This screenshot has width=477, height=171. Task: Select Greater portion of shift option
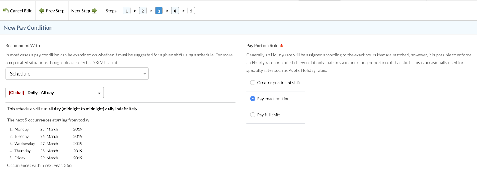point(253,83)
